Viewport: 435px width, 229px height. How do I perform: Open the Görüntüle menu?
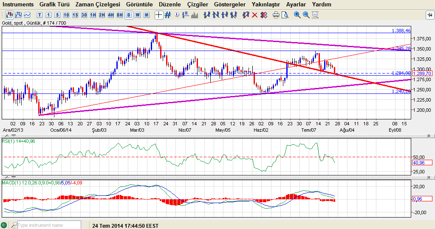pyautogui.click(x=139, y=4)
